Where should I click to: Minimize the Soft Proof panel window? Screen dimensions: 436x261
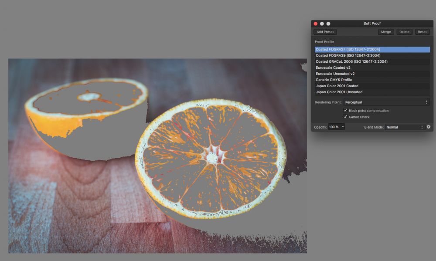click(322, 24)
